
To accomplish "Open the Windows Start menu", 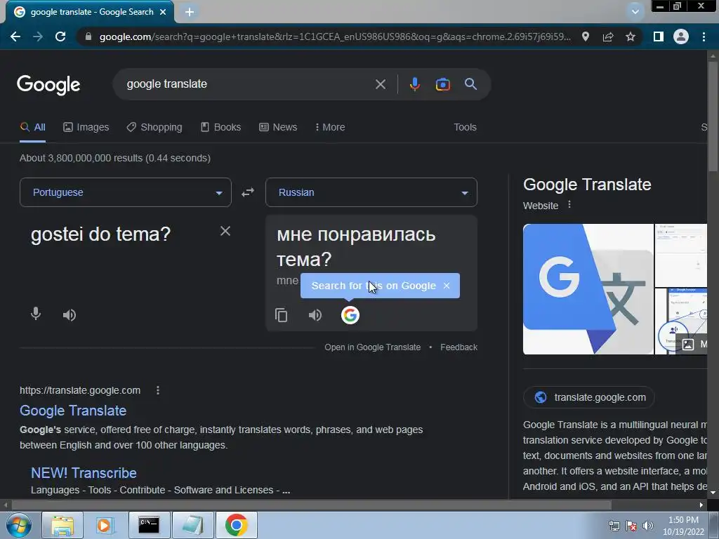I will click(x=18, y=525).
